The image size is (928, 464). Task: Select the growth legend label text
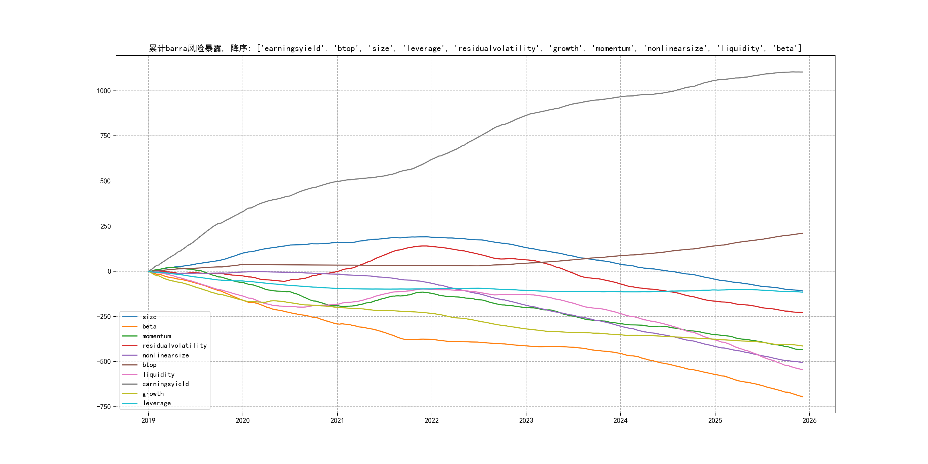pyautogui.click(x=153, y=394)
